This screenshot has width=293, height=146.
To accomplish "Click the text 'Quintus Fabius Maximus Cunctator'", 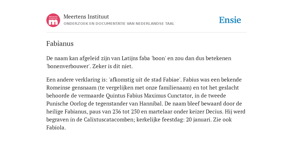I will [149, 96].
